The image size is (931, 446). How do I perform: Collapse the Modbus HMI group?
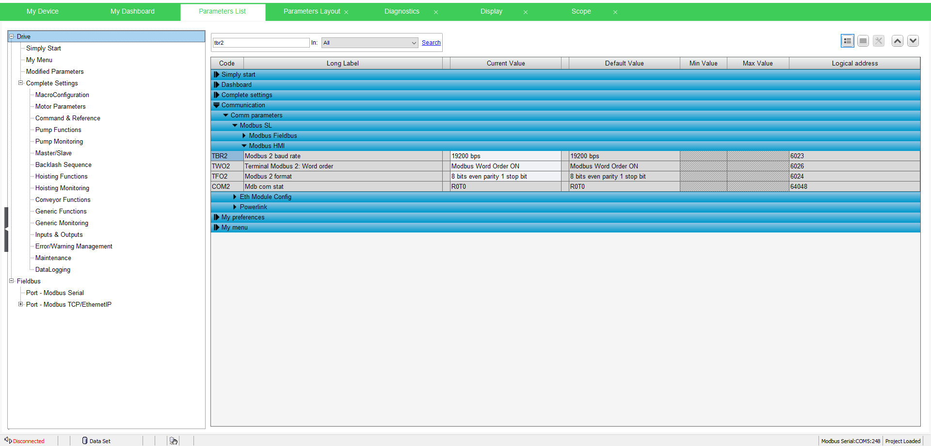click(244, 146)
